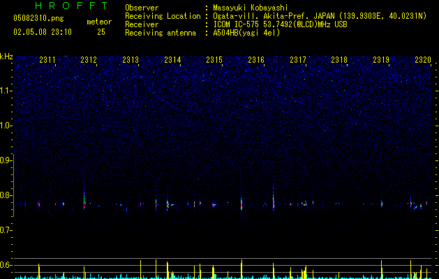Select observer name Masayuki Kobayashi
The height and width of the screenshot is (279, 439).
pyautogui.click(x=251, y=8)
